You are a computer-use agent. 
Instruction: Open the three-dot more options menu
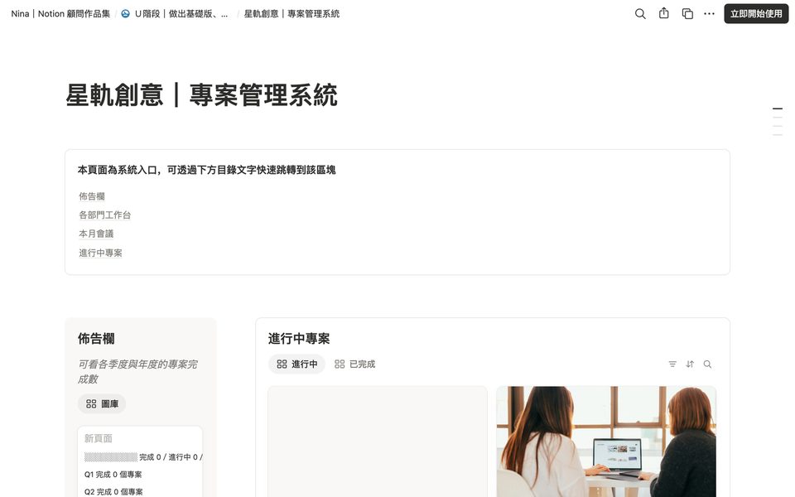[710, 14]
